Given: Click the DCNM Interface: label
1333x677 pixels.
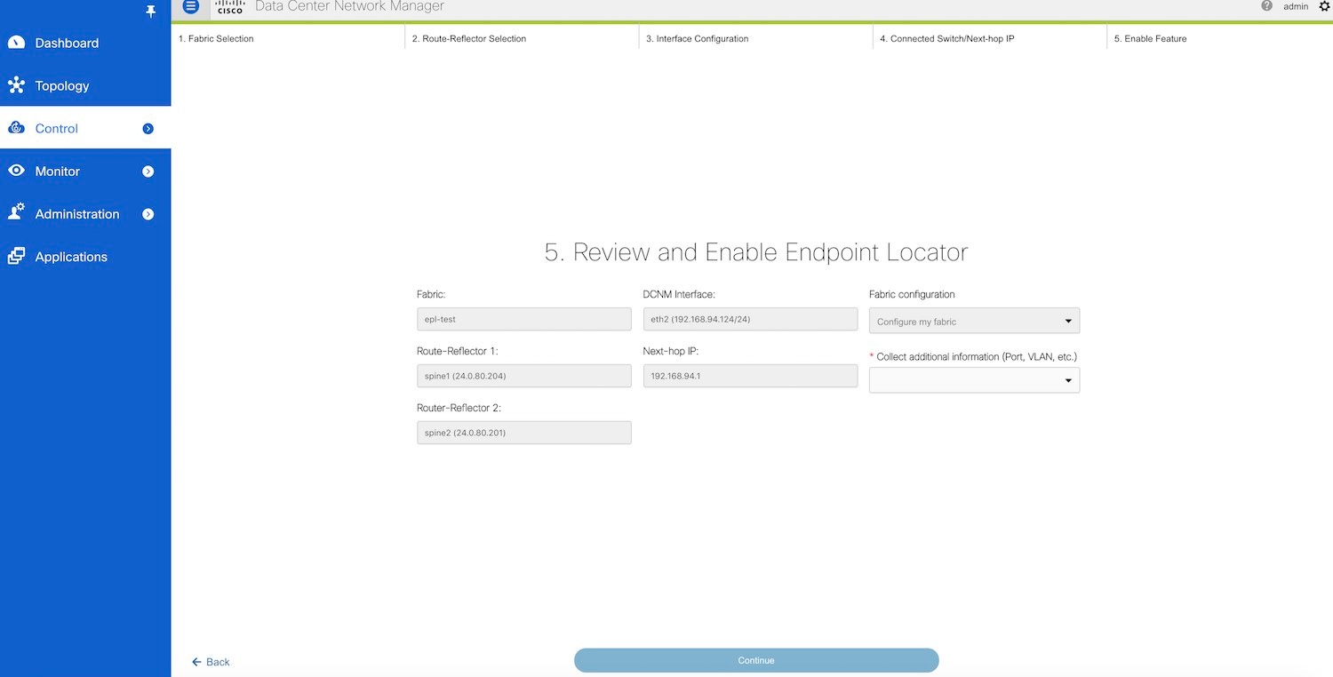Looking at the screenshot, I should (679, 294).
